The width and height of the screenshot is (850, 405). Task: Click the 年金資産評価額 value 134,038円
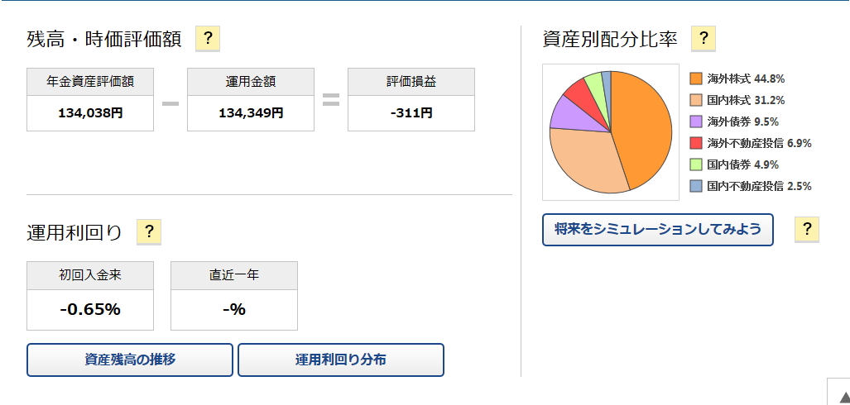[x=90, y=113]
